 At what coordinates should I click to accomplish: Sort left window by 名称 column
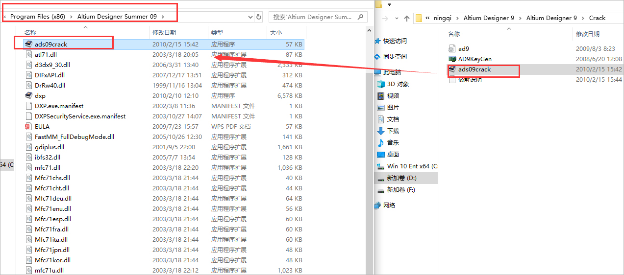[30, 32]
